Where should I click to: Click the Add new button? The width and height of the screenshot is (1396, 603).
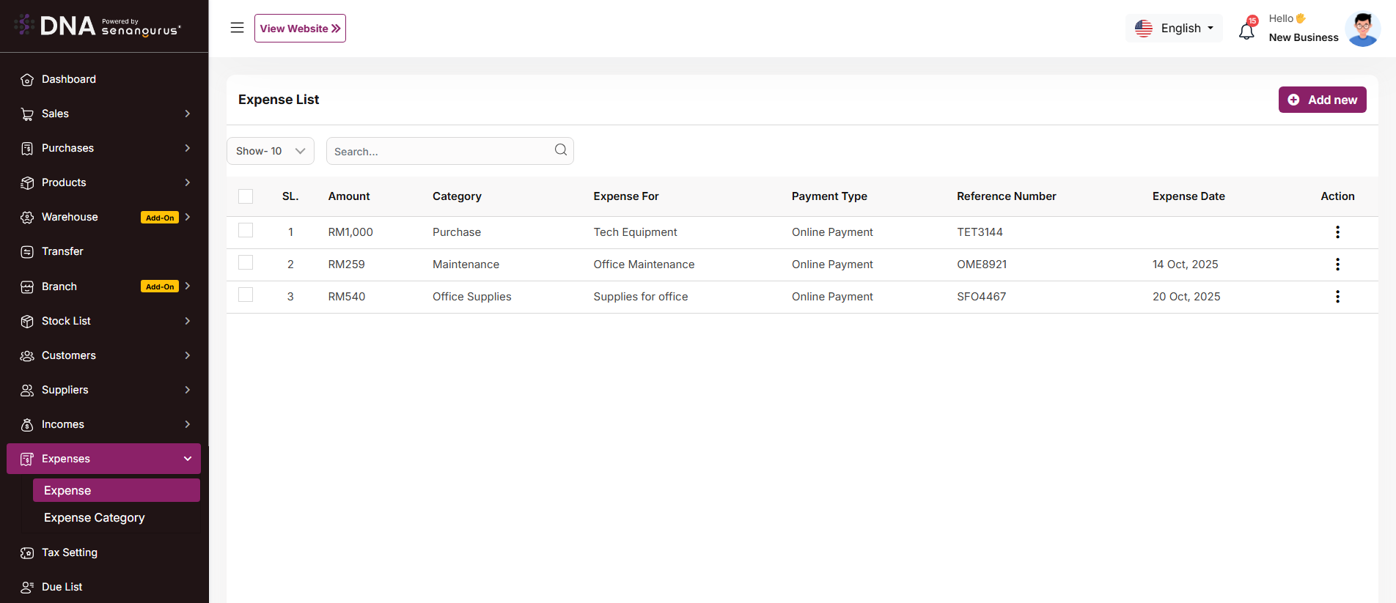1322,100
